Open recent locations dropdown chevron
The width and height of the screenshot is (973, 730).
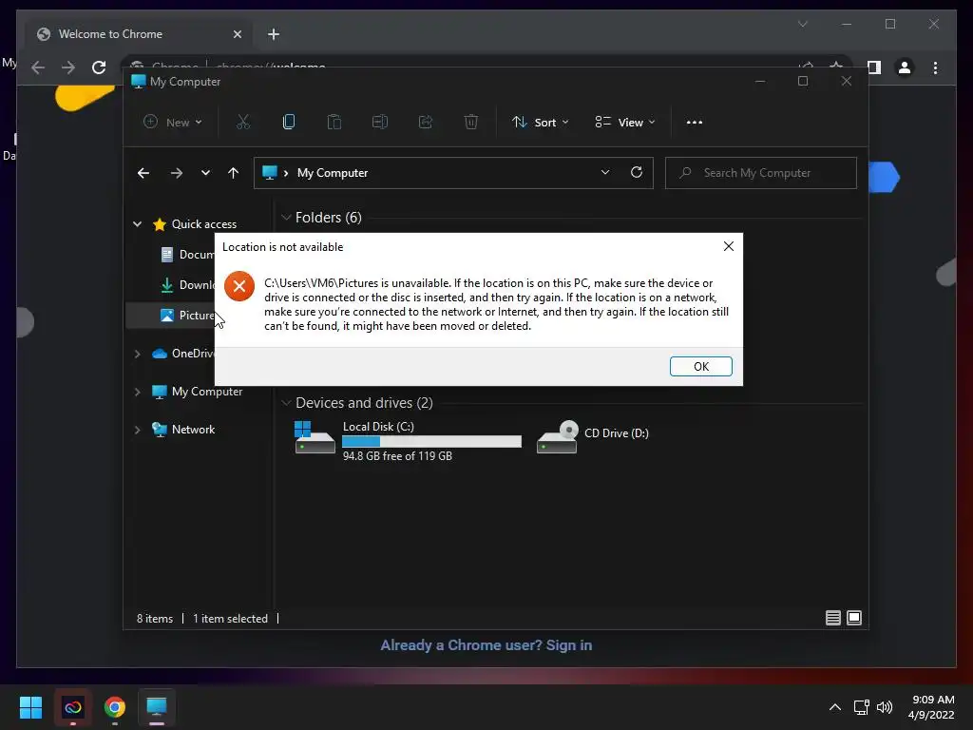[x=205, y=173]
